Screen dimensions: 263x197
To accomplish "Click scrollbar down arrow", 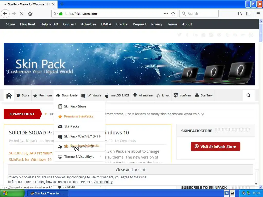I will click(261, 187).
